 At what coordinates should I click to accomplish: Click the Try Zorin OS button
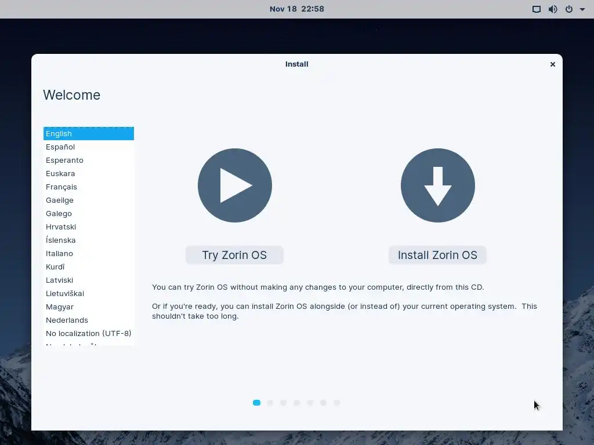pos(234,255)
